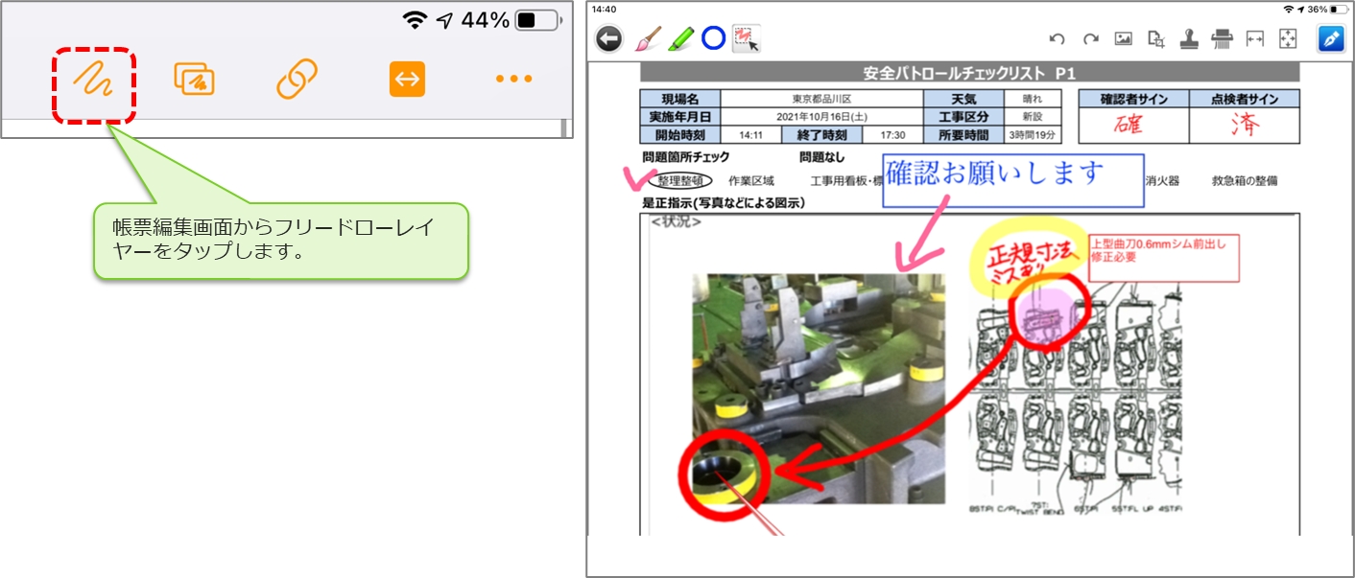Tap the title 安全パトロールチェックリスト P1
The width and height of the screenshot is (1355, 578).
(969, 73)
